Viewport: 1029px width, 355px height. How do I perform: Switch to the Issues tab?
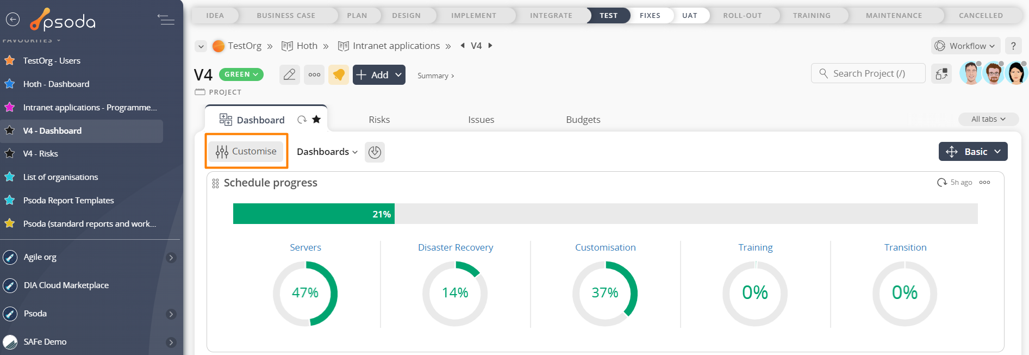click(x=481, y=120)
